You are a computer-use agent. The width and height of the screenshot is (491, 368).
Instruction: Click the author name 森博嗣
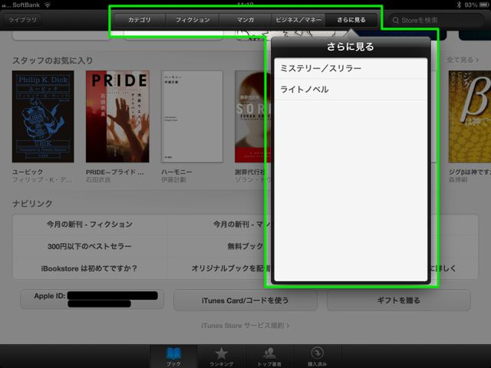pos(458,179)
